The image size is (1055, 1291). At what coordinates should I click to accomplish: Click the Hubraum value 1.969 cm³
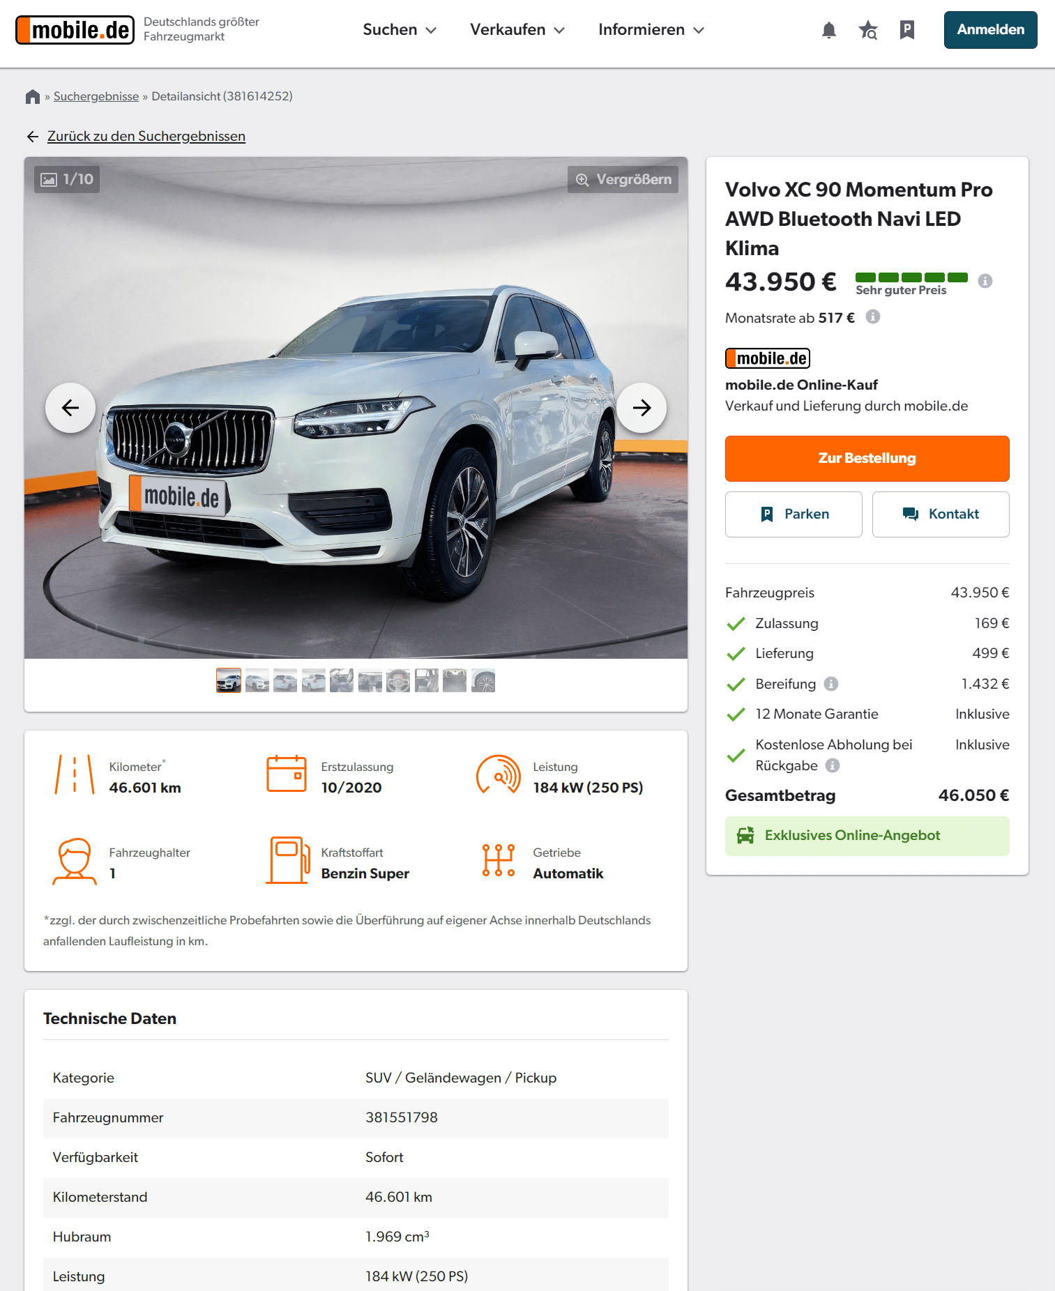point(397,1237)
